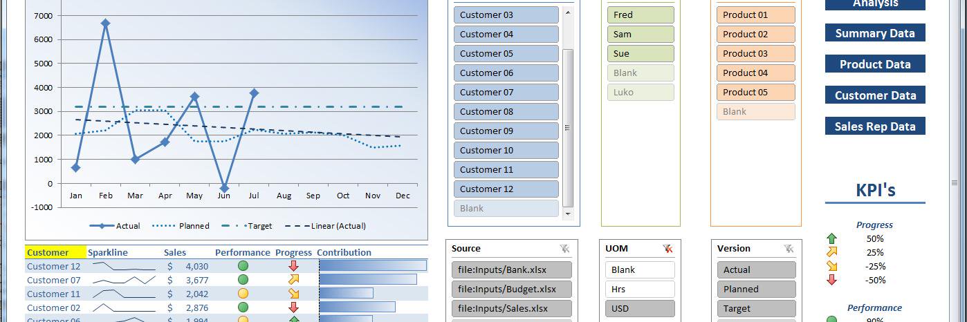Viewport: 967px width, 322px height.
Task: Click the customer slicer scrollbar thumb
Action: (569, 128)
